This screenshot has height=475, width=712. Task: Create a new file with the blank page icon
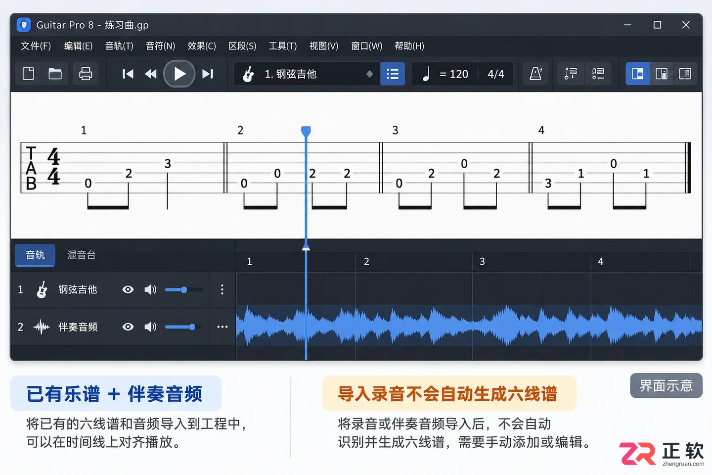click(x=29, y=74)
